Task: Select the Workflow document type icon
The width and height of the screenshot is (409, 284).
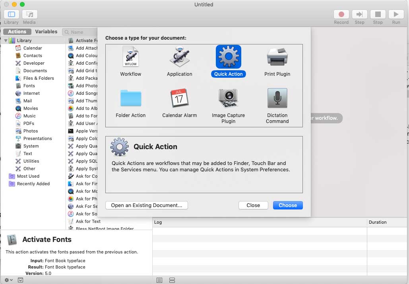Action: pos(130,56)
